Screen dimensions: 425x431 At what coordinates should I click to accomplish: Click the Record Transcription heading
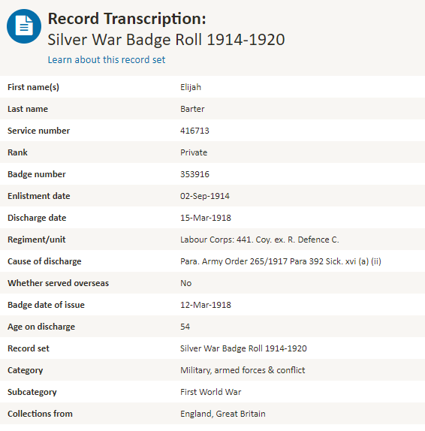tap(127, 19)
